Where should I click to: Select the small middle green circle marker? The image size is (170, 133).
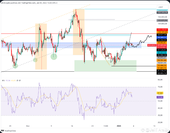(35, 60)
